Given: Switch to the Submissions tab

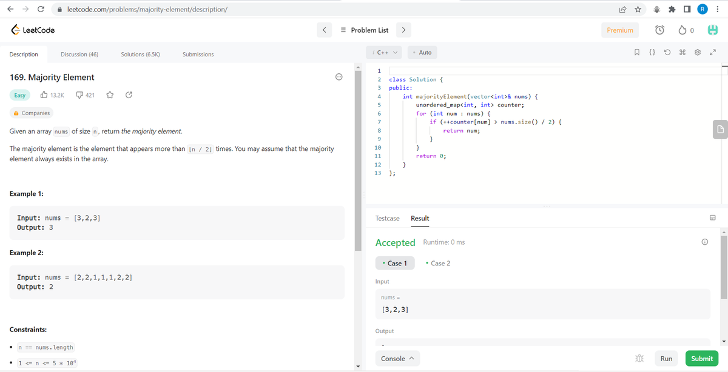Looking at the screenshot, I should (198, 55).
